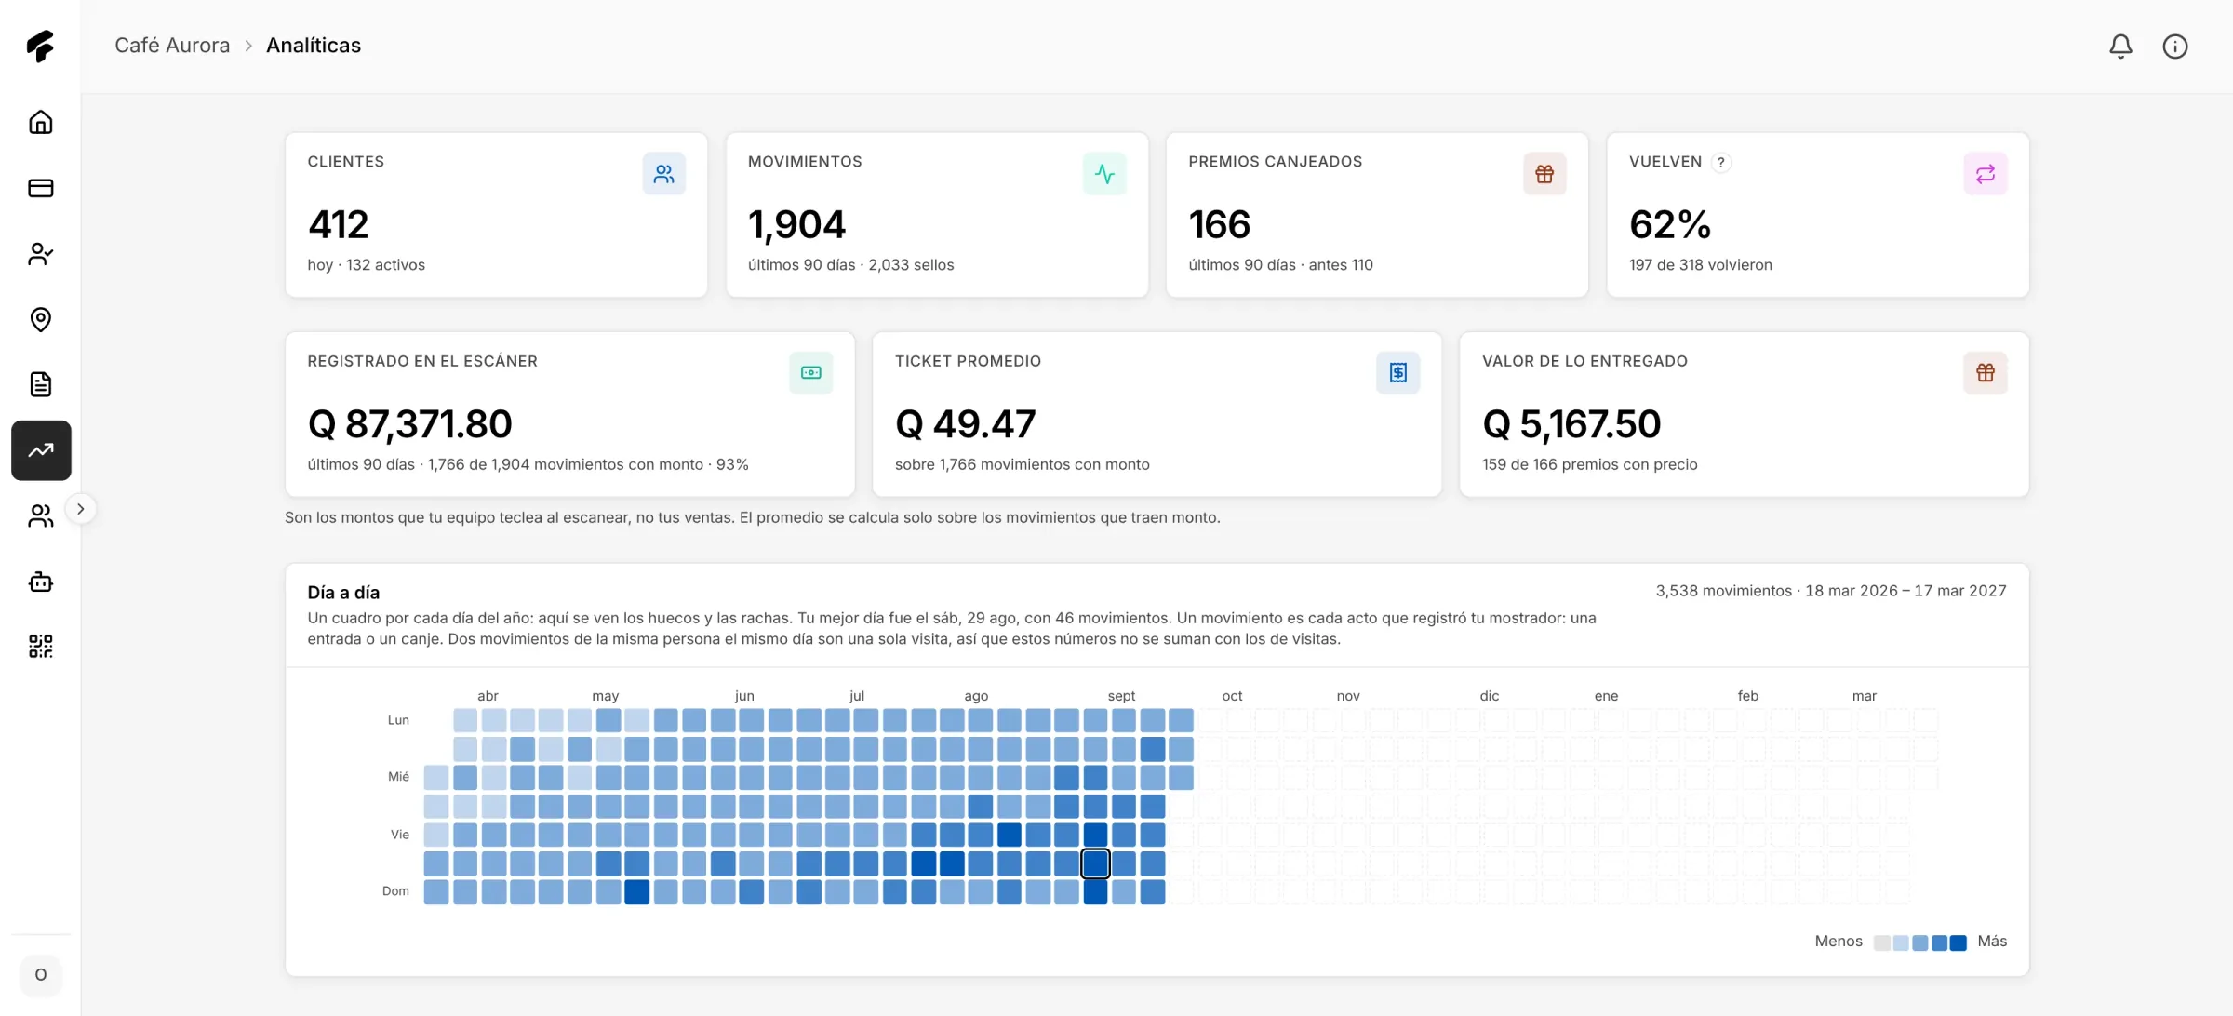The width and height of the screenshot is (2233, 1016).
Task: Click the 'sept' month label in heatmap
Action: click(1121, 696)
